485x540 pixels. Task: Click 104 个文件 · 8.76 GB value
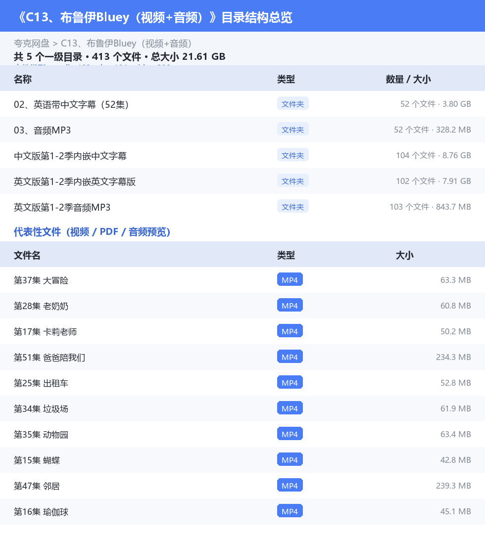click(x=434, y=156)
